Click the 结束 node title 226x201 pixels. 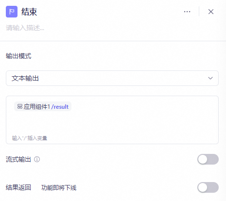[29, 12]
